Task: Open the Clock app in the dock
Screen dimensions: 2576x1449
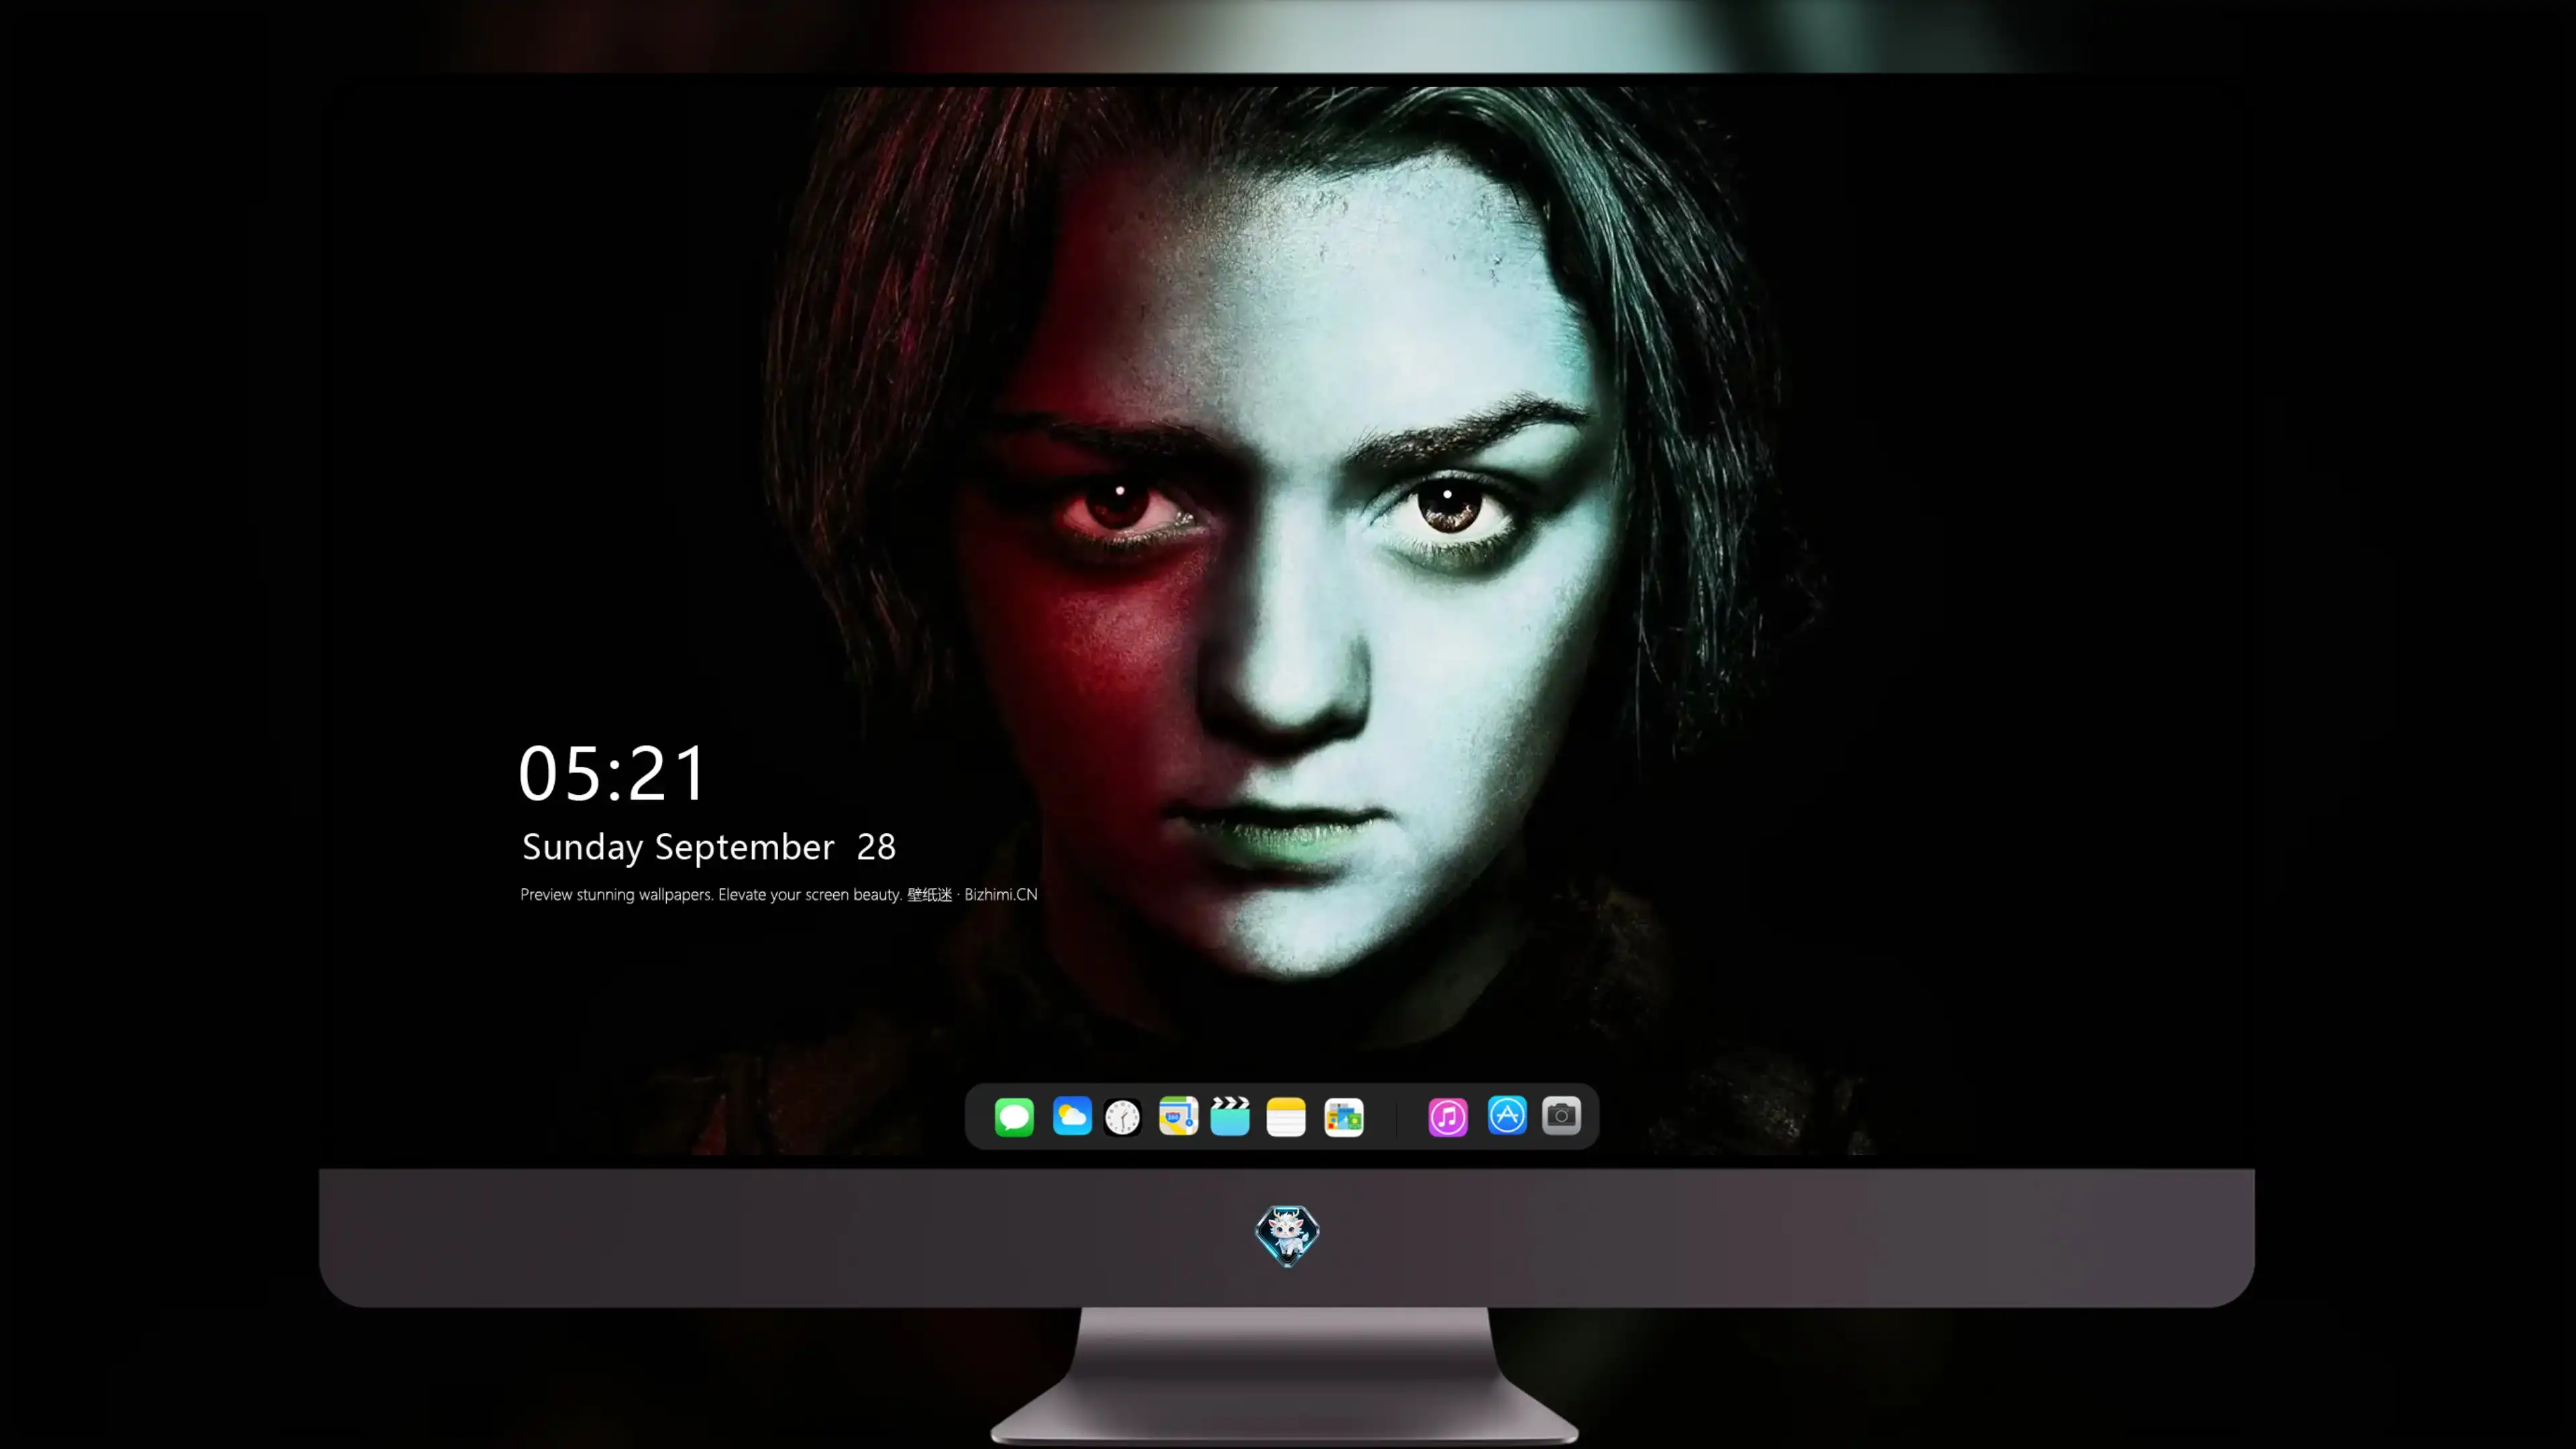Action: pos(1122,1116)
